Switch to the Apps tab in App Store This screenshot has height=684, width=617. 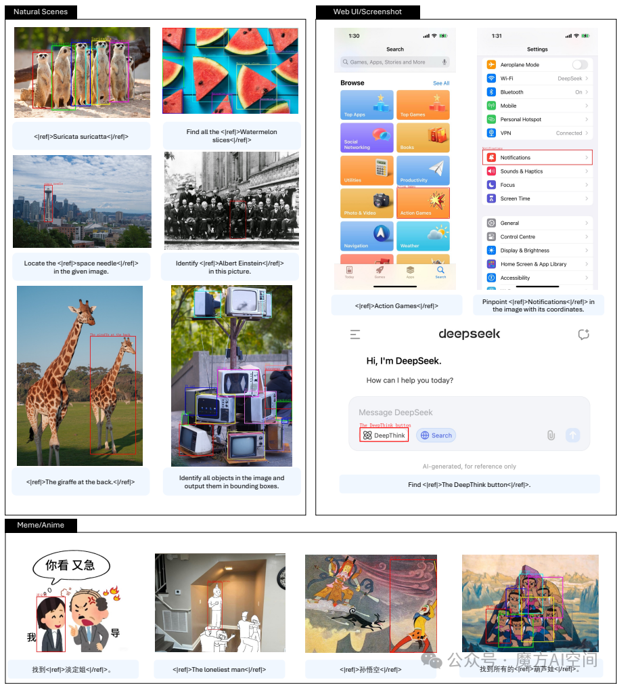click(x=410, y=272)
